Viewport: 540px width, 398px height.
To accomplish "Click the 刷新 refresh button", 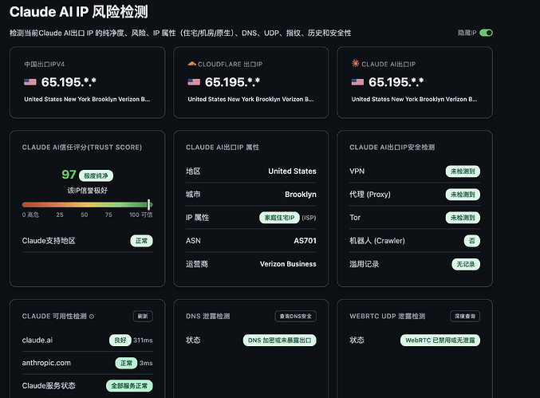I will pyautogui.click(x=143, y=316).
